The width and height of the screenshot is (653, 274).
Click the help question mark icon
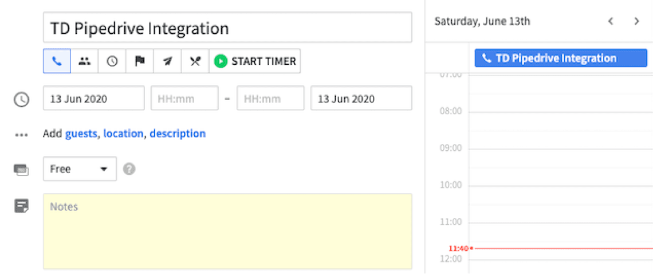click(x=129, y=169)
